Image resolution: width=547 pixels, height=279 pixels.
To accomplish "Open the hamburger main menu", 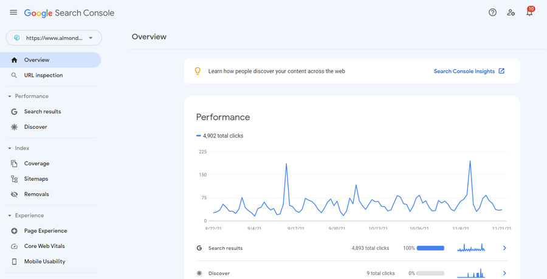I will [13, 13].
